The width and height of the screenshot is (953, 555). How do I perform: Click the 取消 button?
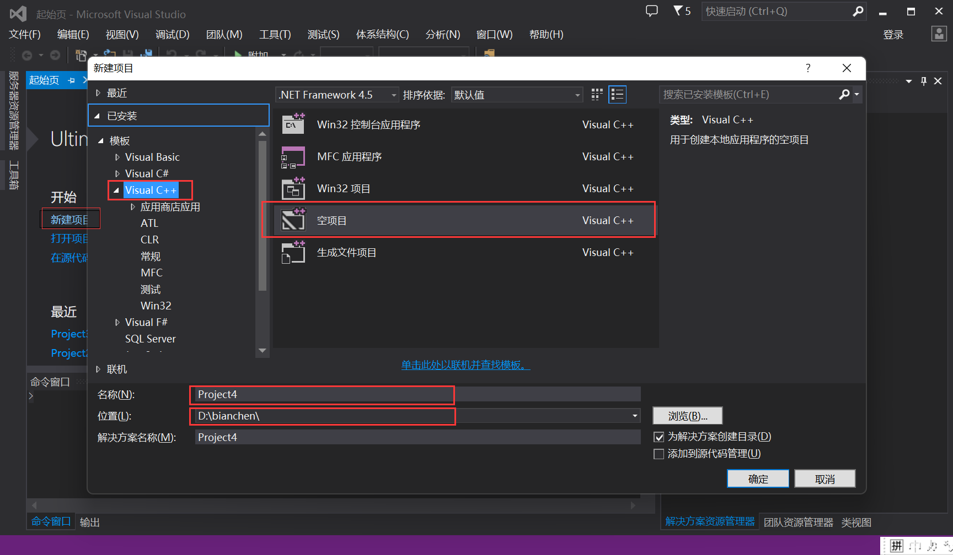[825, 479]
